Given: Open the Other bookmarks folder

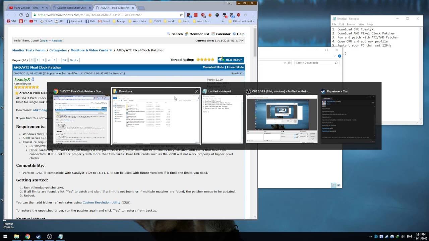Looking at the screenshot, I should click(x=241, y=21).
